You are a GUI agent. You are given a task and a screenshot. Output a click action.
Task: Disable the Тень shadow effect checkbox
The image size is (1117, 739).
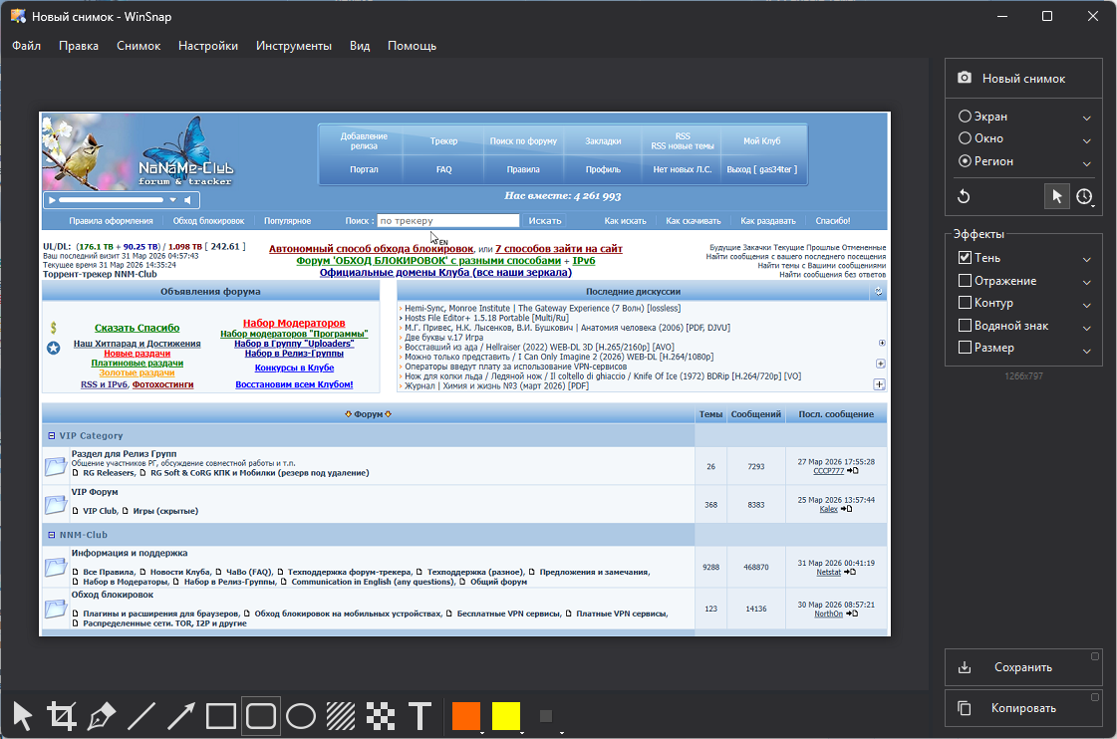point(965,258)
